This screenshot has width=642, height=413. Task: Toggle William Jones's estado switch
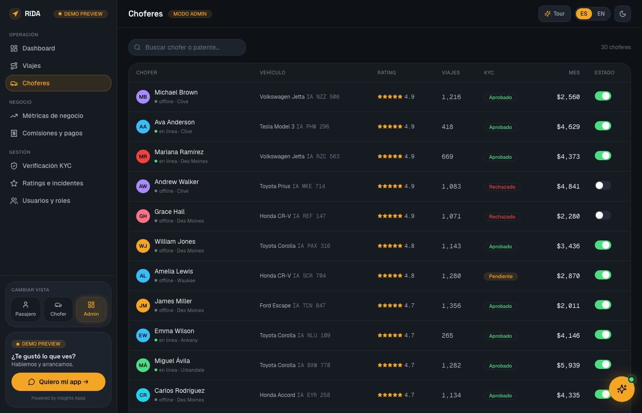pyautogui.click(x=603, y=245)
